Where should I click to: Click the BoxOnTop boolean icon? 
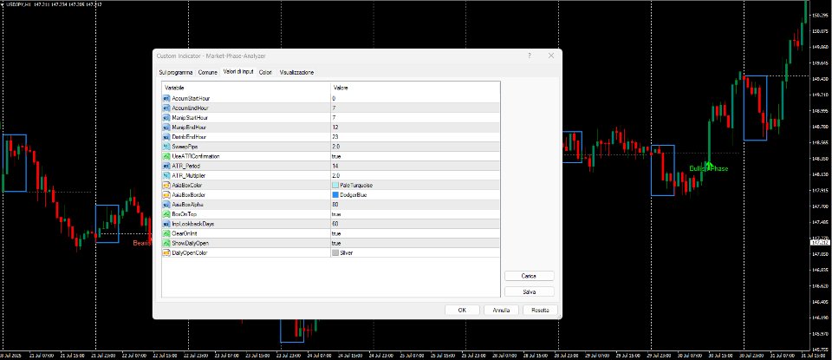click(166, 214)
